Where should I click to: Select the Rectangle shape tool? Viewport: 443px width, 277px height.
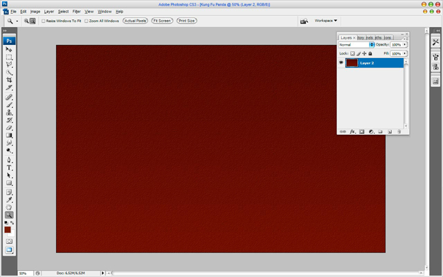[9, 183]
